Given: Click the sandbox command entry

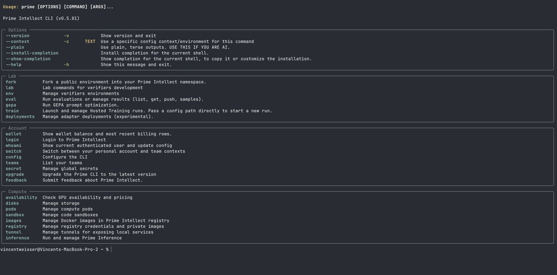Looking at the screenshot, I should [15, 215].
